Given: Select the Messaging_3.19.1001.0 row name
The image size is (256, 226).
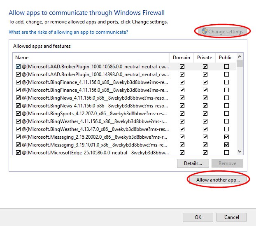Looking at the screenshot, I should (95, 145).
